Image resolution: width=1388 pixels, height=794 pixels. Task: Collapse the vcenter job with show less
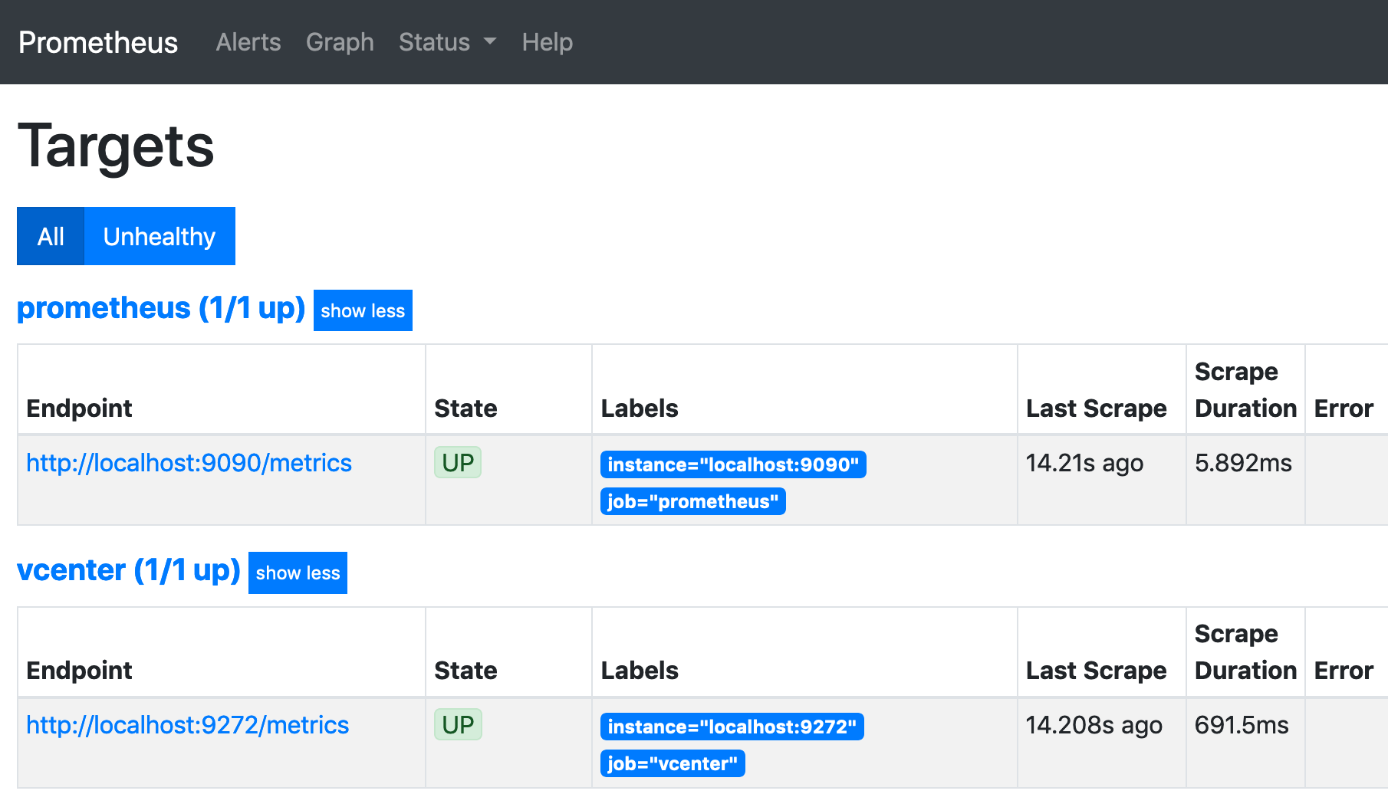pos(298,573)
